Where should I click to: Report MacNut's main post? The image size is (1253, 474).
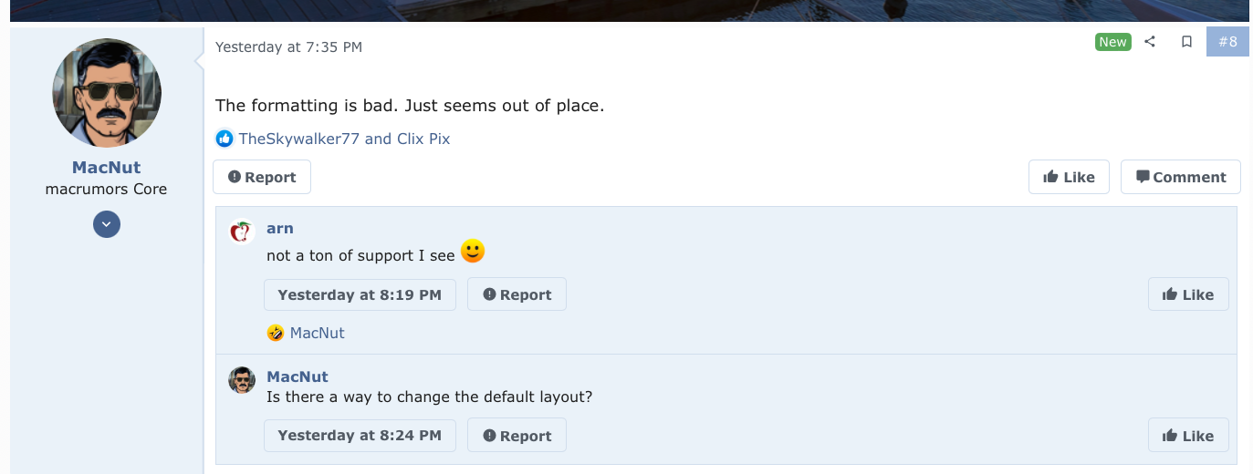pos(262,177)
